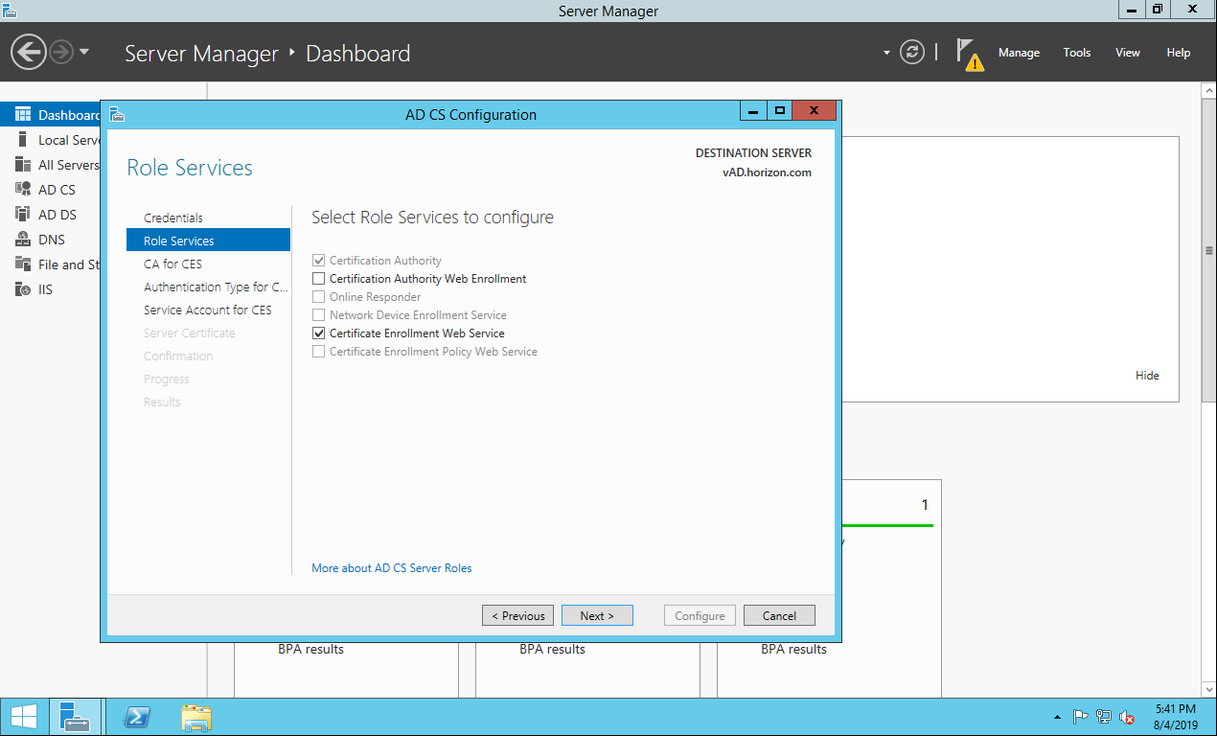
Task: Uncheck Certificate Enrollment Web Service
Action: coord(319,333)
